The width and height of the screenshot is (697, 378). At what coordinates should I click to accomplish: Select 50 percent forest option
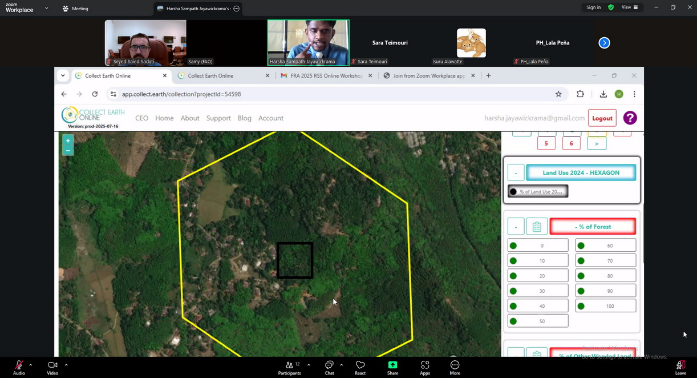coord(538,321)
